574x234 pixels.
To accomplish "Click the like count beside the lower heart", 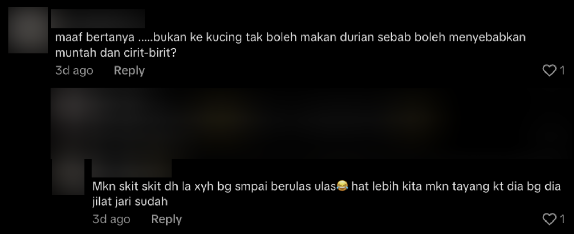I will 562,219.
